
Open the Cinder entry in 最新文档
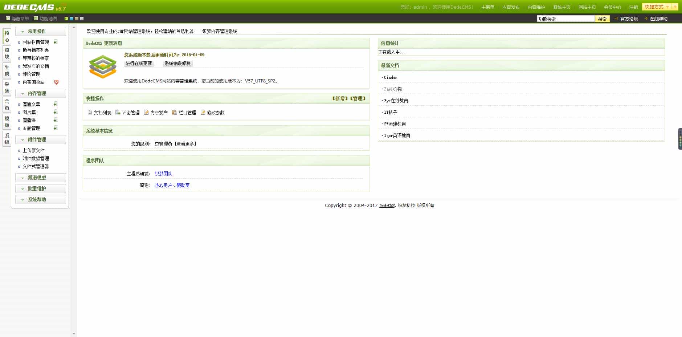pyautogui.click(x=391, y=77)
